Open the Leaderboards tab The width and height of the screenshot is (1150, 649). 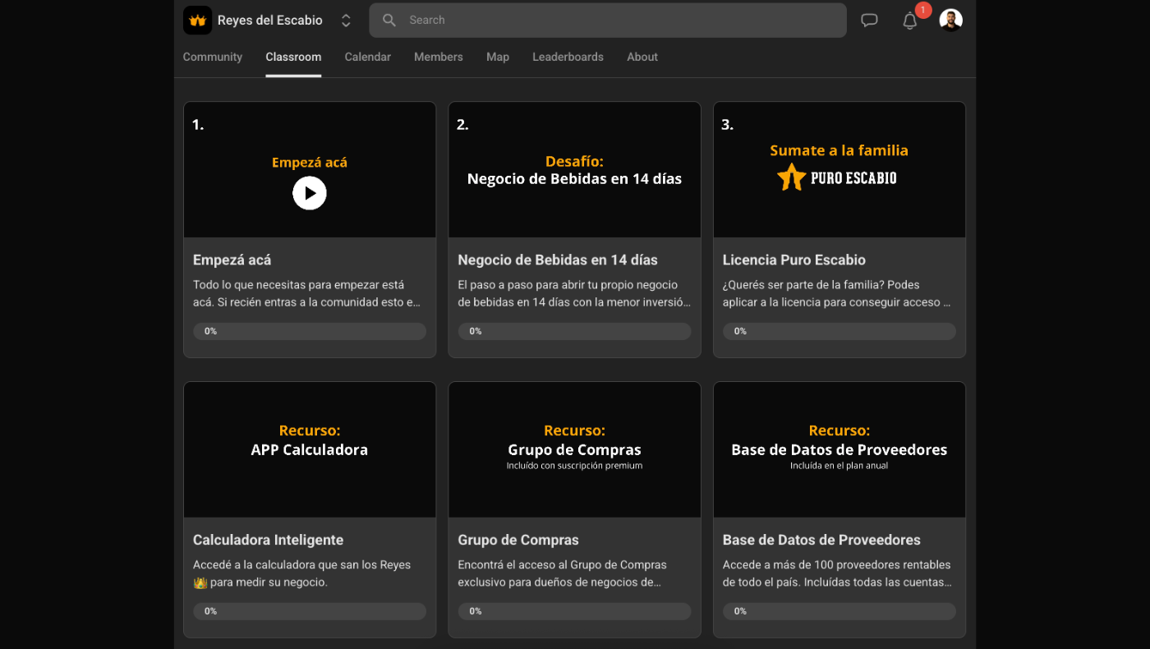tap(568, 57)
